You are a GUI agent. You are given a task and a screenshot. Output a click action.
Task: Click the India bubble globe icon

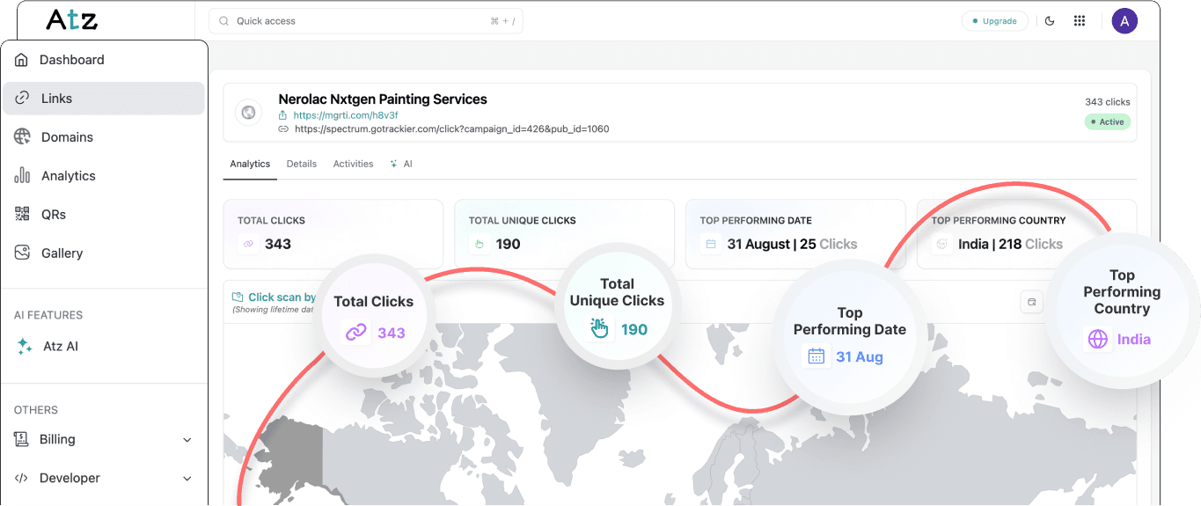tap(1098, 339)
